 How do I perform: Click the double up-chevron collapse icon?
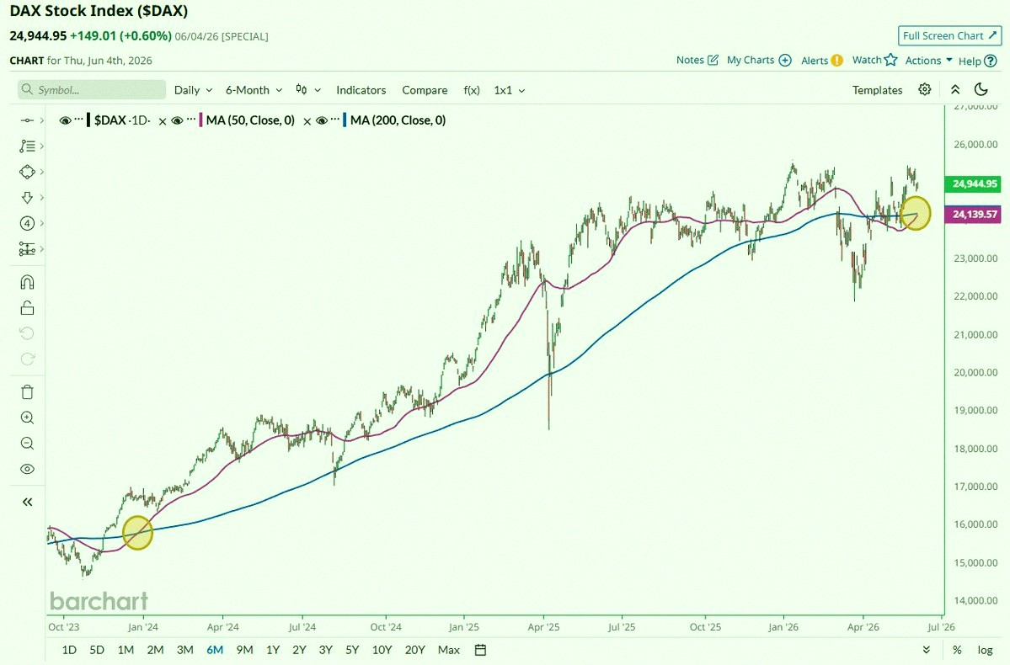click(955, 89)
